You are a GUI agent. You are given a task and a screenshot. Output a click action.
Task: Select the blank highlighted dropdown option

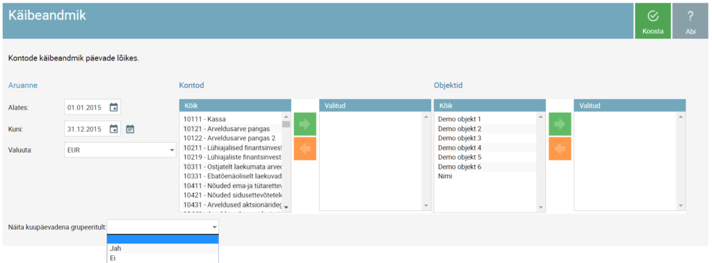(163, 239)
